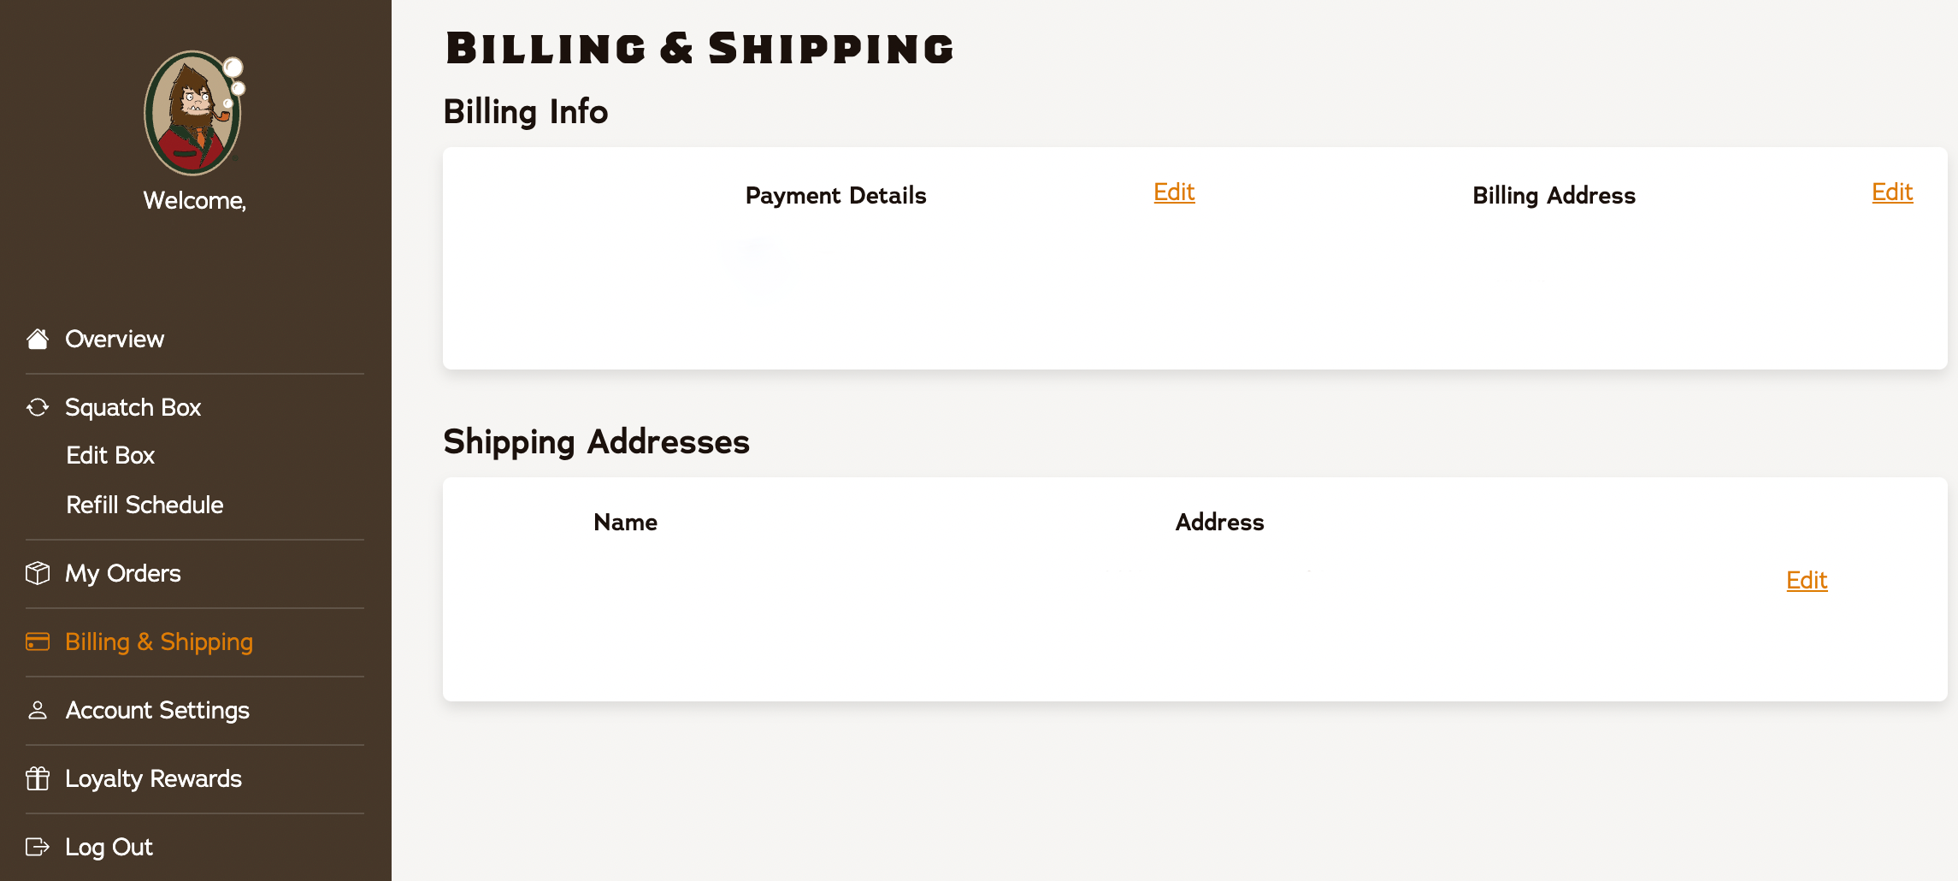Screen dimensions: 1958x881
Task: Open the Overview menu item
Action: [x=115, y=339]
